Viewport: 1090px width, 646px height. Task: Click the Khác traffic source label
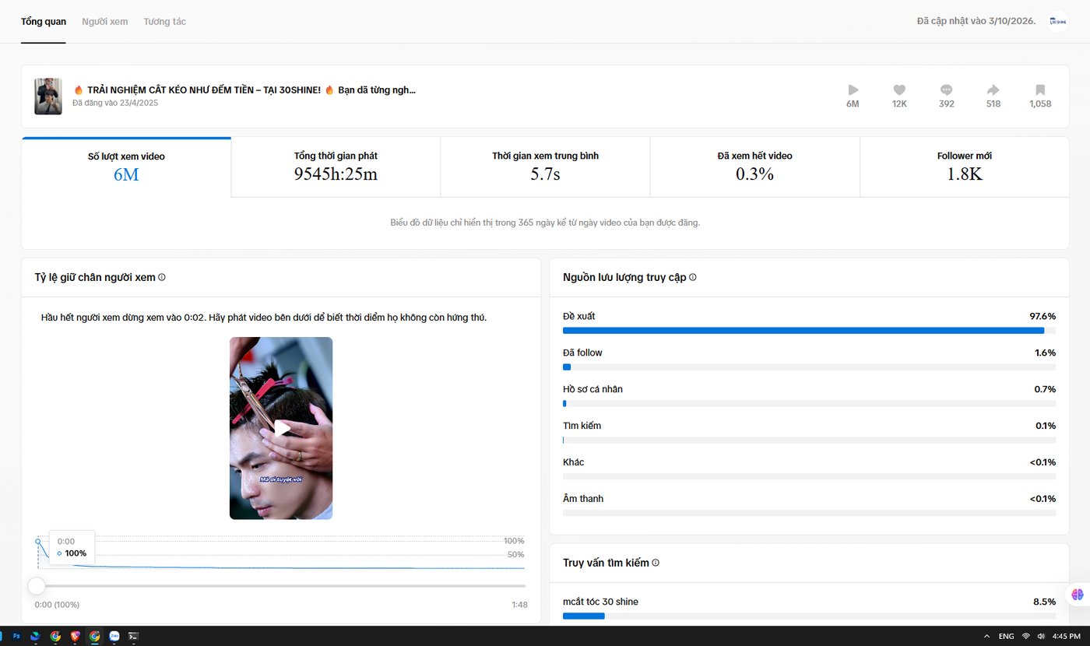coord(573,462)
